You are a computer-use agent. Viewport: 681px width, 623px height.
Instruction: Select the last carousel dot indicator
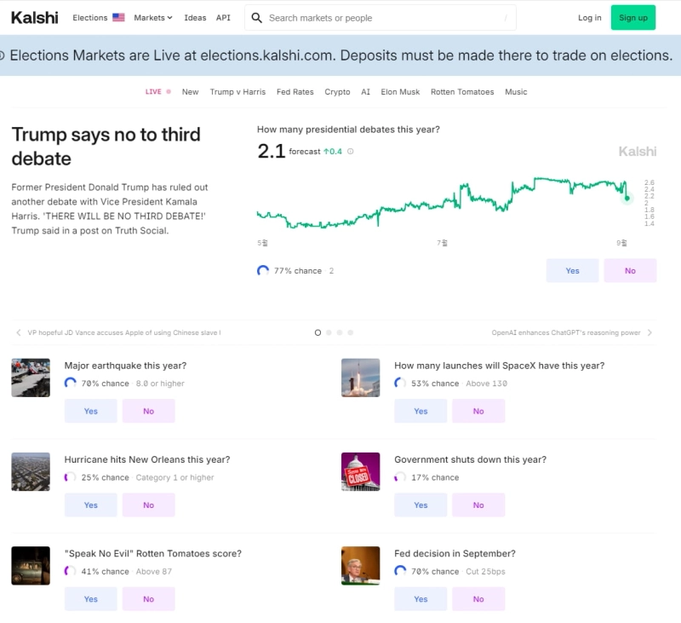(351, 333)
